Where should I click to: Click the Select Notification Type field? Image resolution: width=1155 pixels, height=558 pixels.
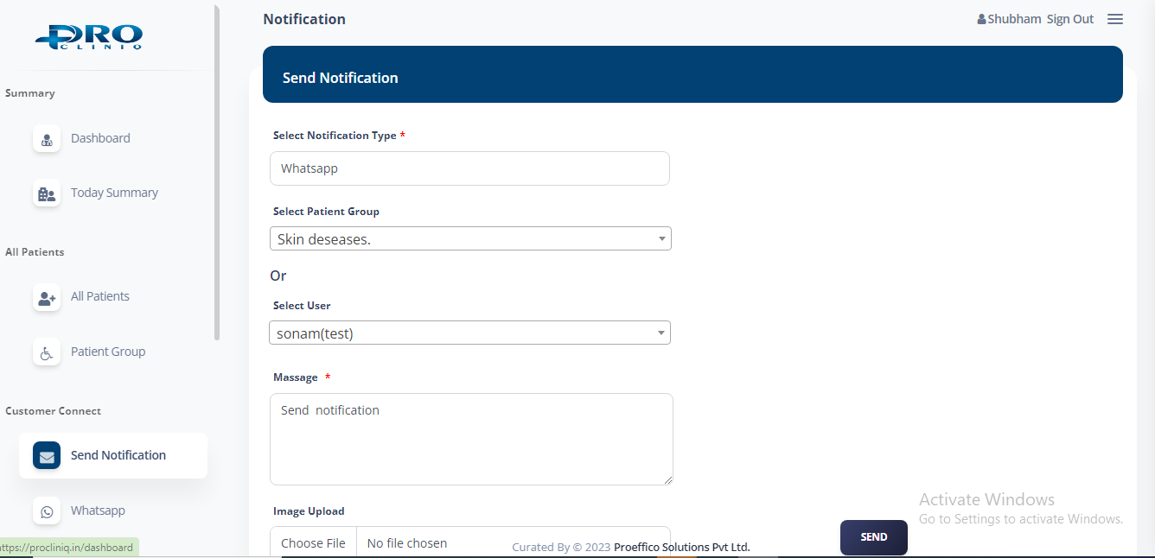click(x=469, y=168)
